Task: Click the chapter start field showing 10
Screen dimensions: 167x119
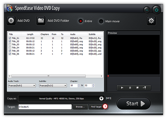Action: tap(74, 85)
